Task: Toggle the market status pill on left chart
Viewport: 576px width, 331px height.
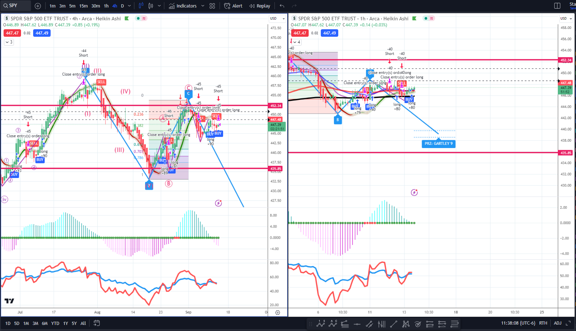Action: (141, 19)
